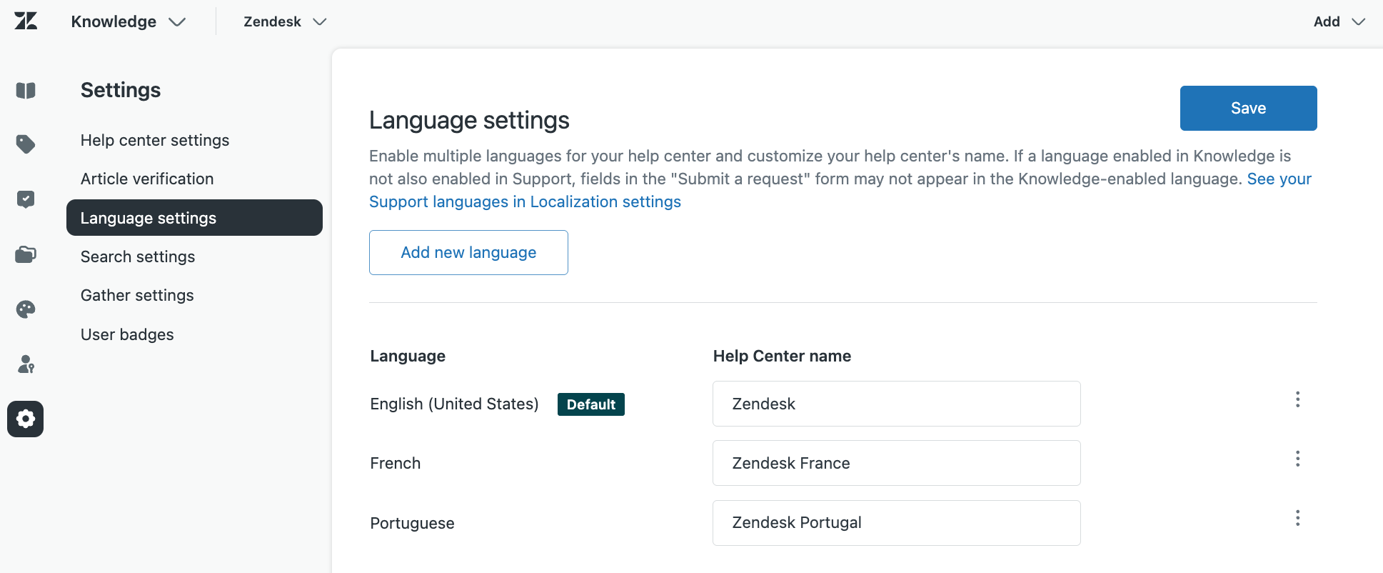The image size is (1383, 573).
Task: Click the Zendesk logo icon
Action: [26, 21]
